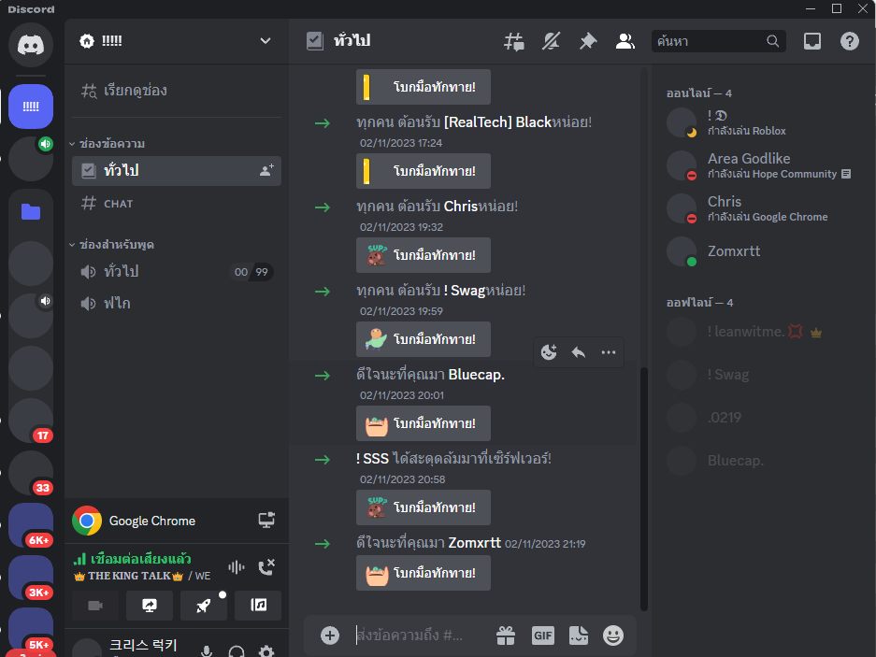Open offline member ! leanwitme.

pyautogui.click(x=763, y=331)
